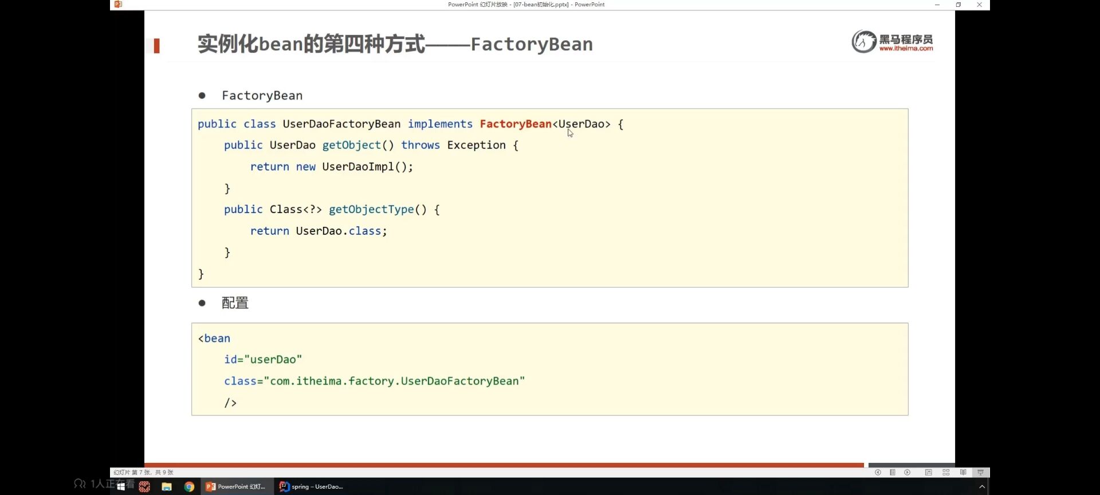Show hidden system tray icons
This screenshot has width=1100, height=495.
click(x=982, y=486)
